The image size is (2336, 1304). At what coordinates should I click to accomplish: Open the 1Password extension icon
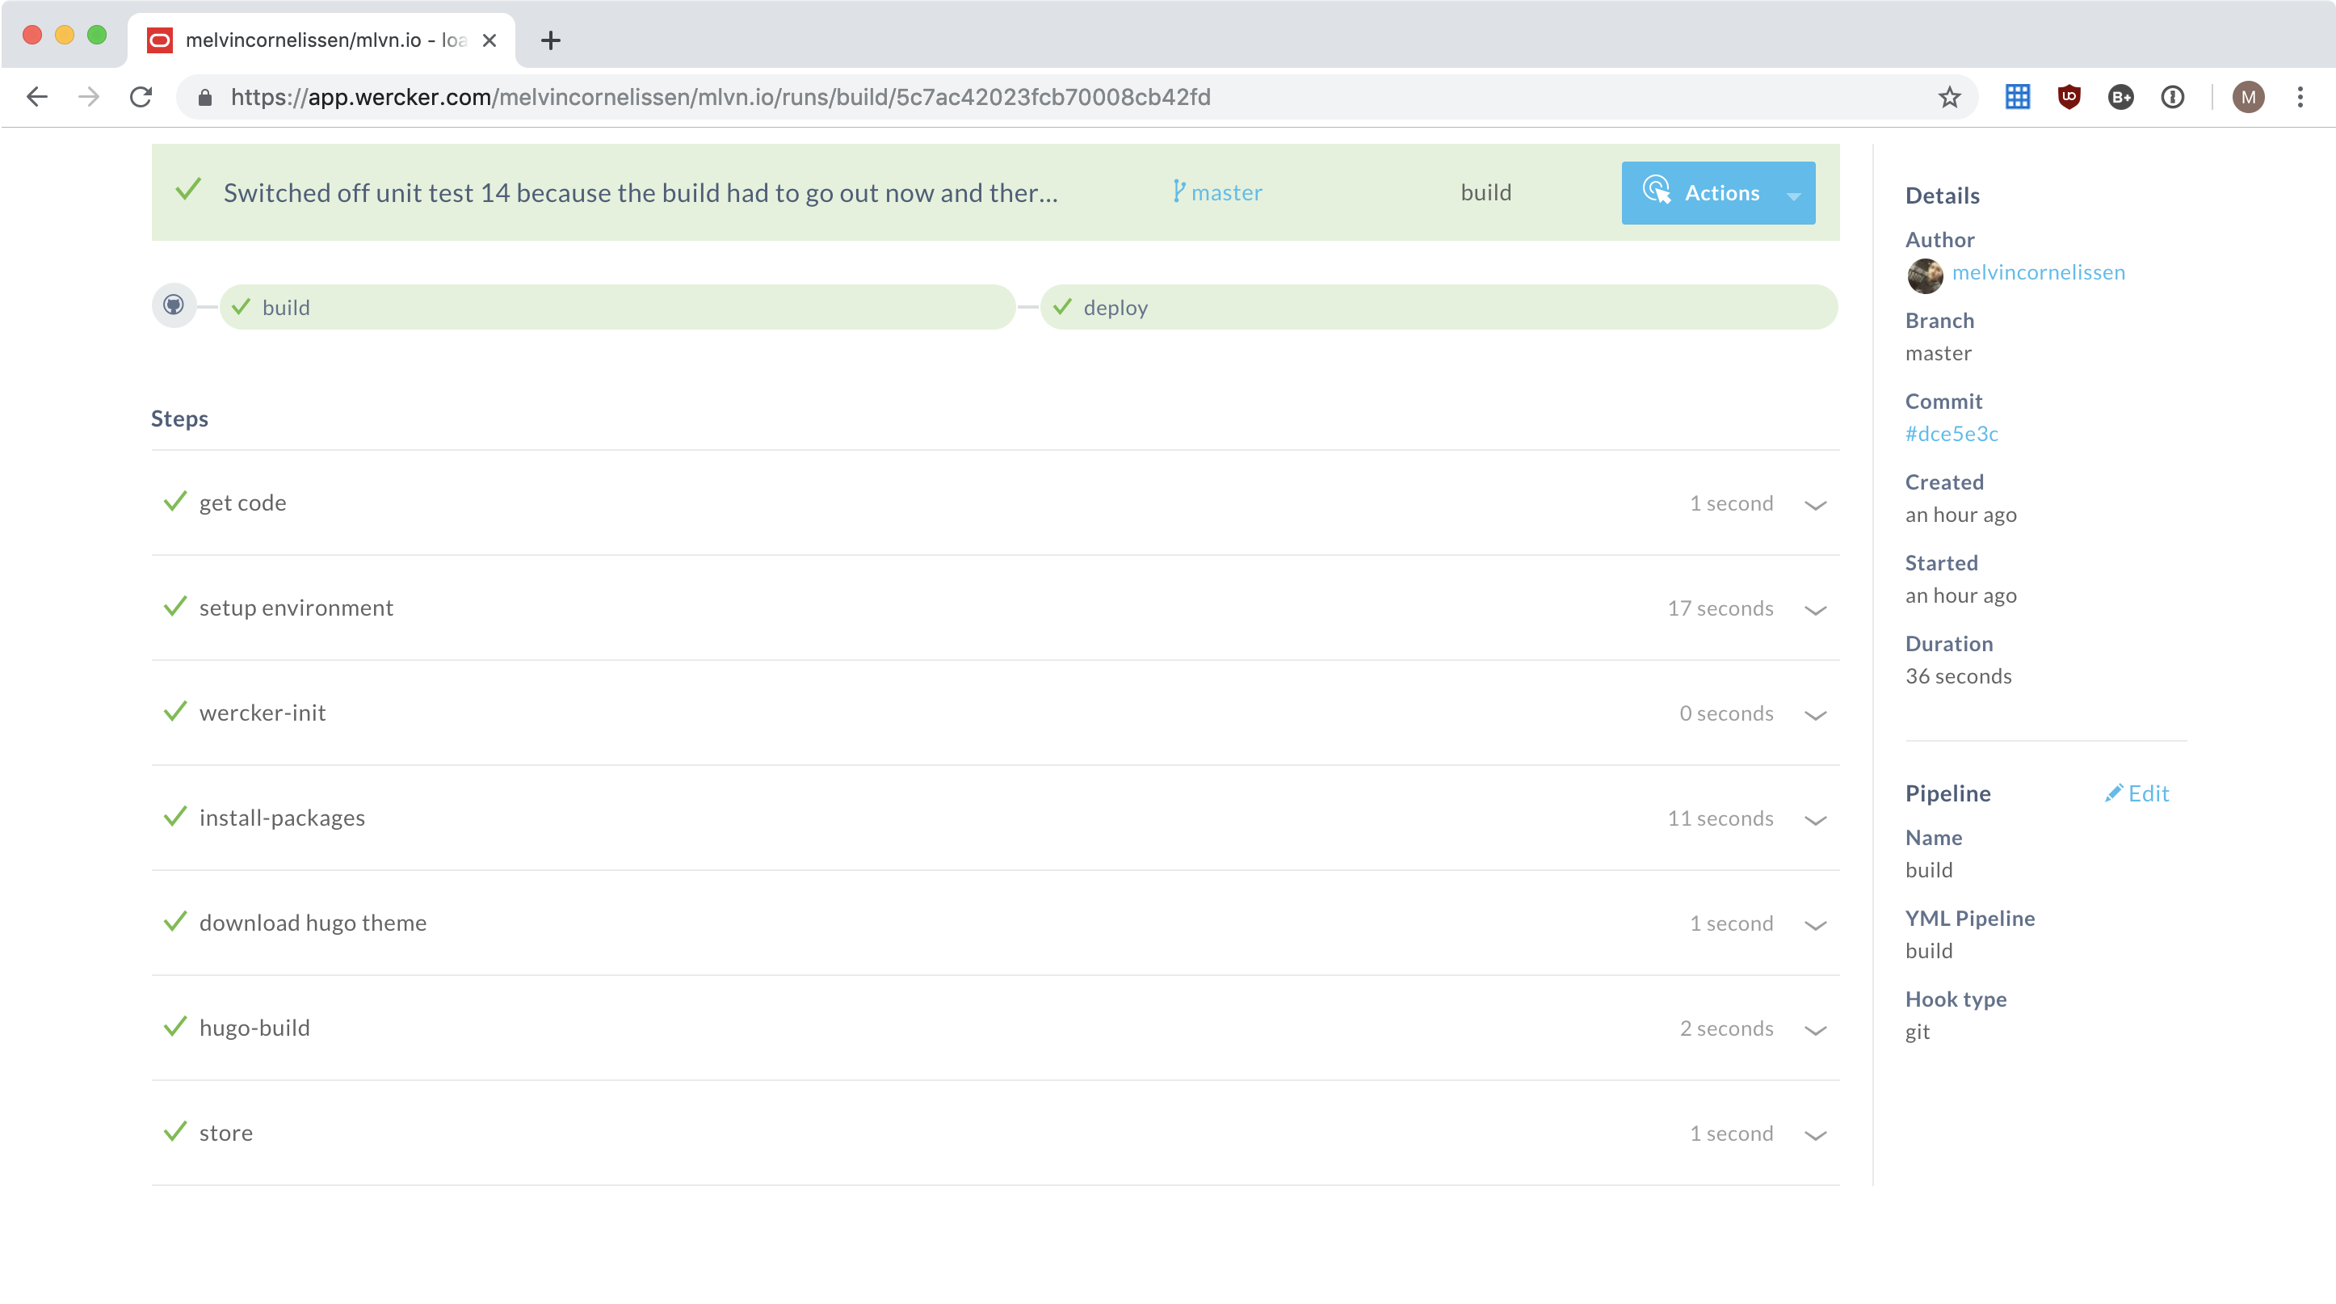click(x=2173, y=97)
